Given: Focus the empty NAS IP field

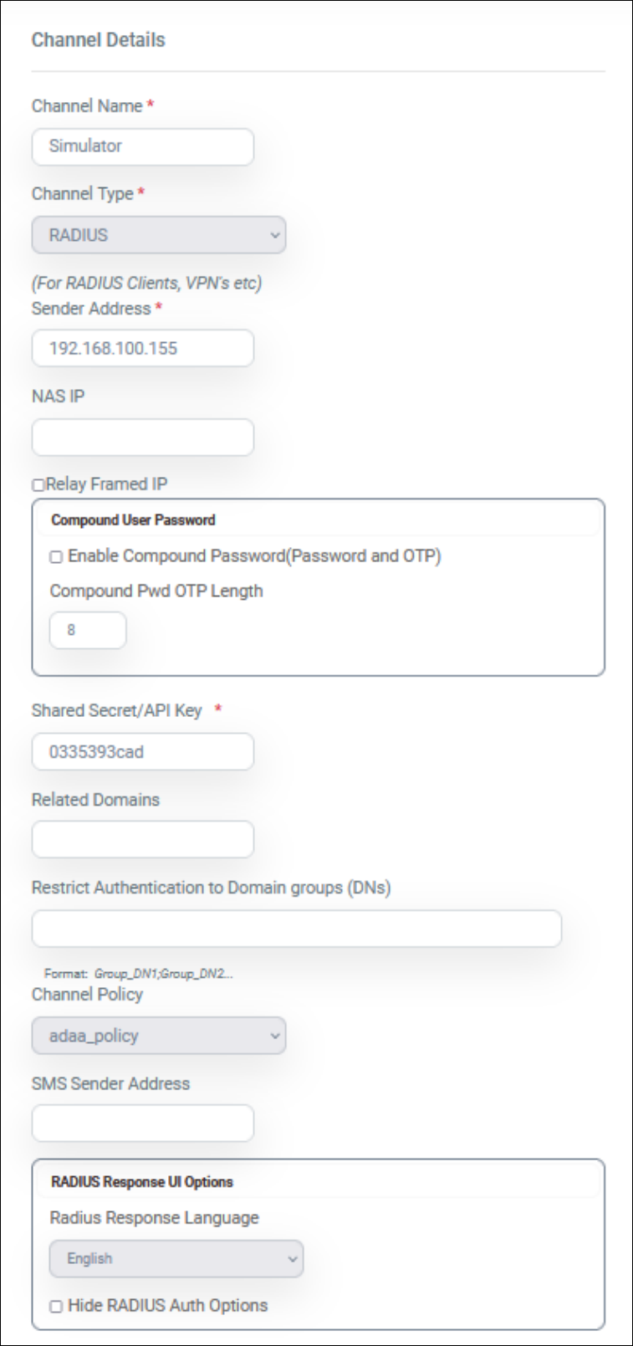Looking at the screenshot, I should pos(142,437).
